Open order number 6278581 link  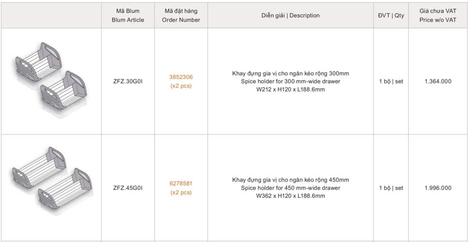(x=181, y=183)
